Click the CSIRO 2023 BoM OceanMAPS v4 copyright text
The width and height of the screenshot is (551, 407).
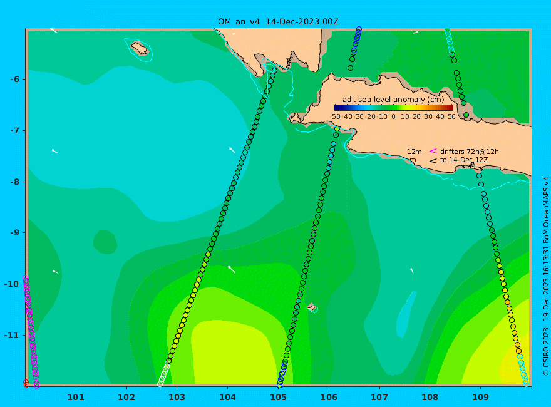(x=546, y=277)
